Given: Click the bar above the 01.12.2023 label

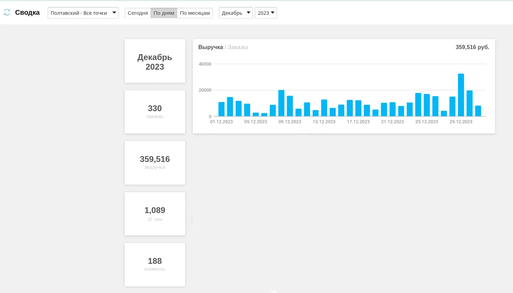Looking at the screenshot, I should tap(222, 109).
